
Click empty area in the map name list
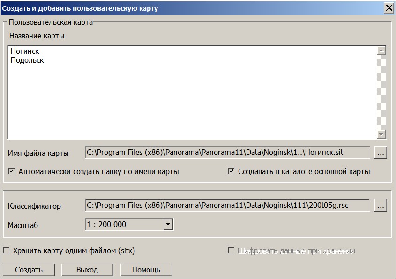pyautogui.click(x=187, y=103)
